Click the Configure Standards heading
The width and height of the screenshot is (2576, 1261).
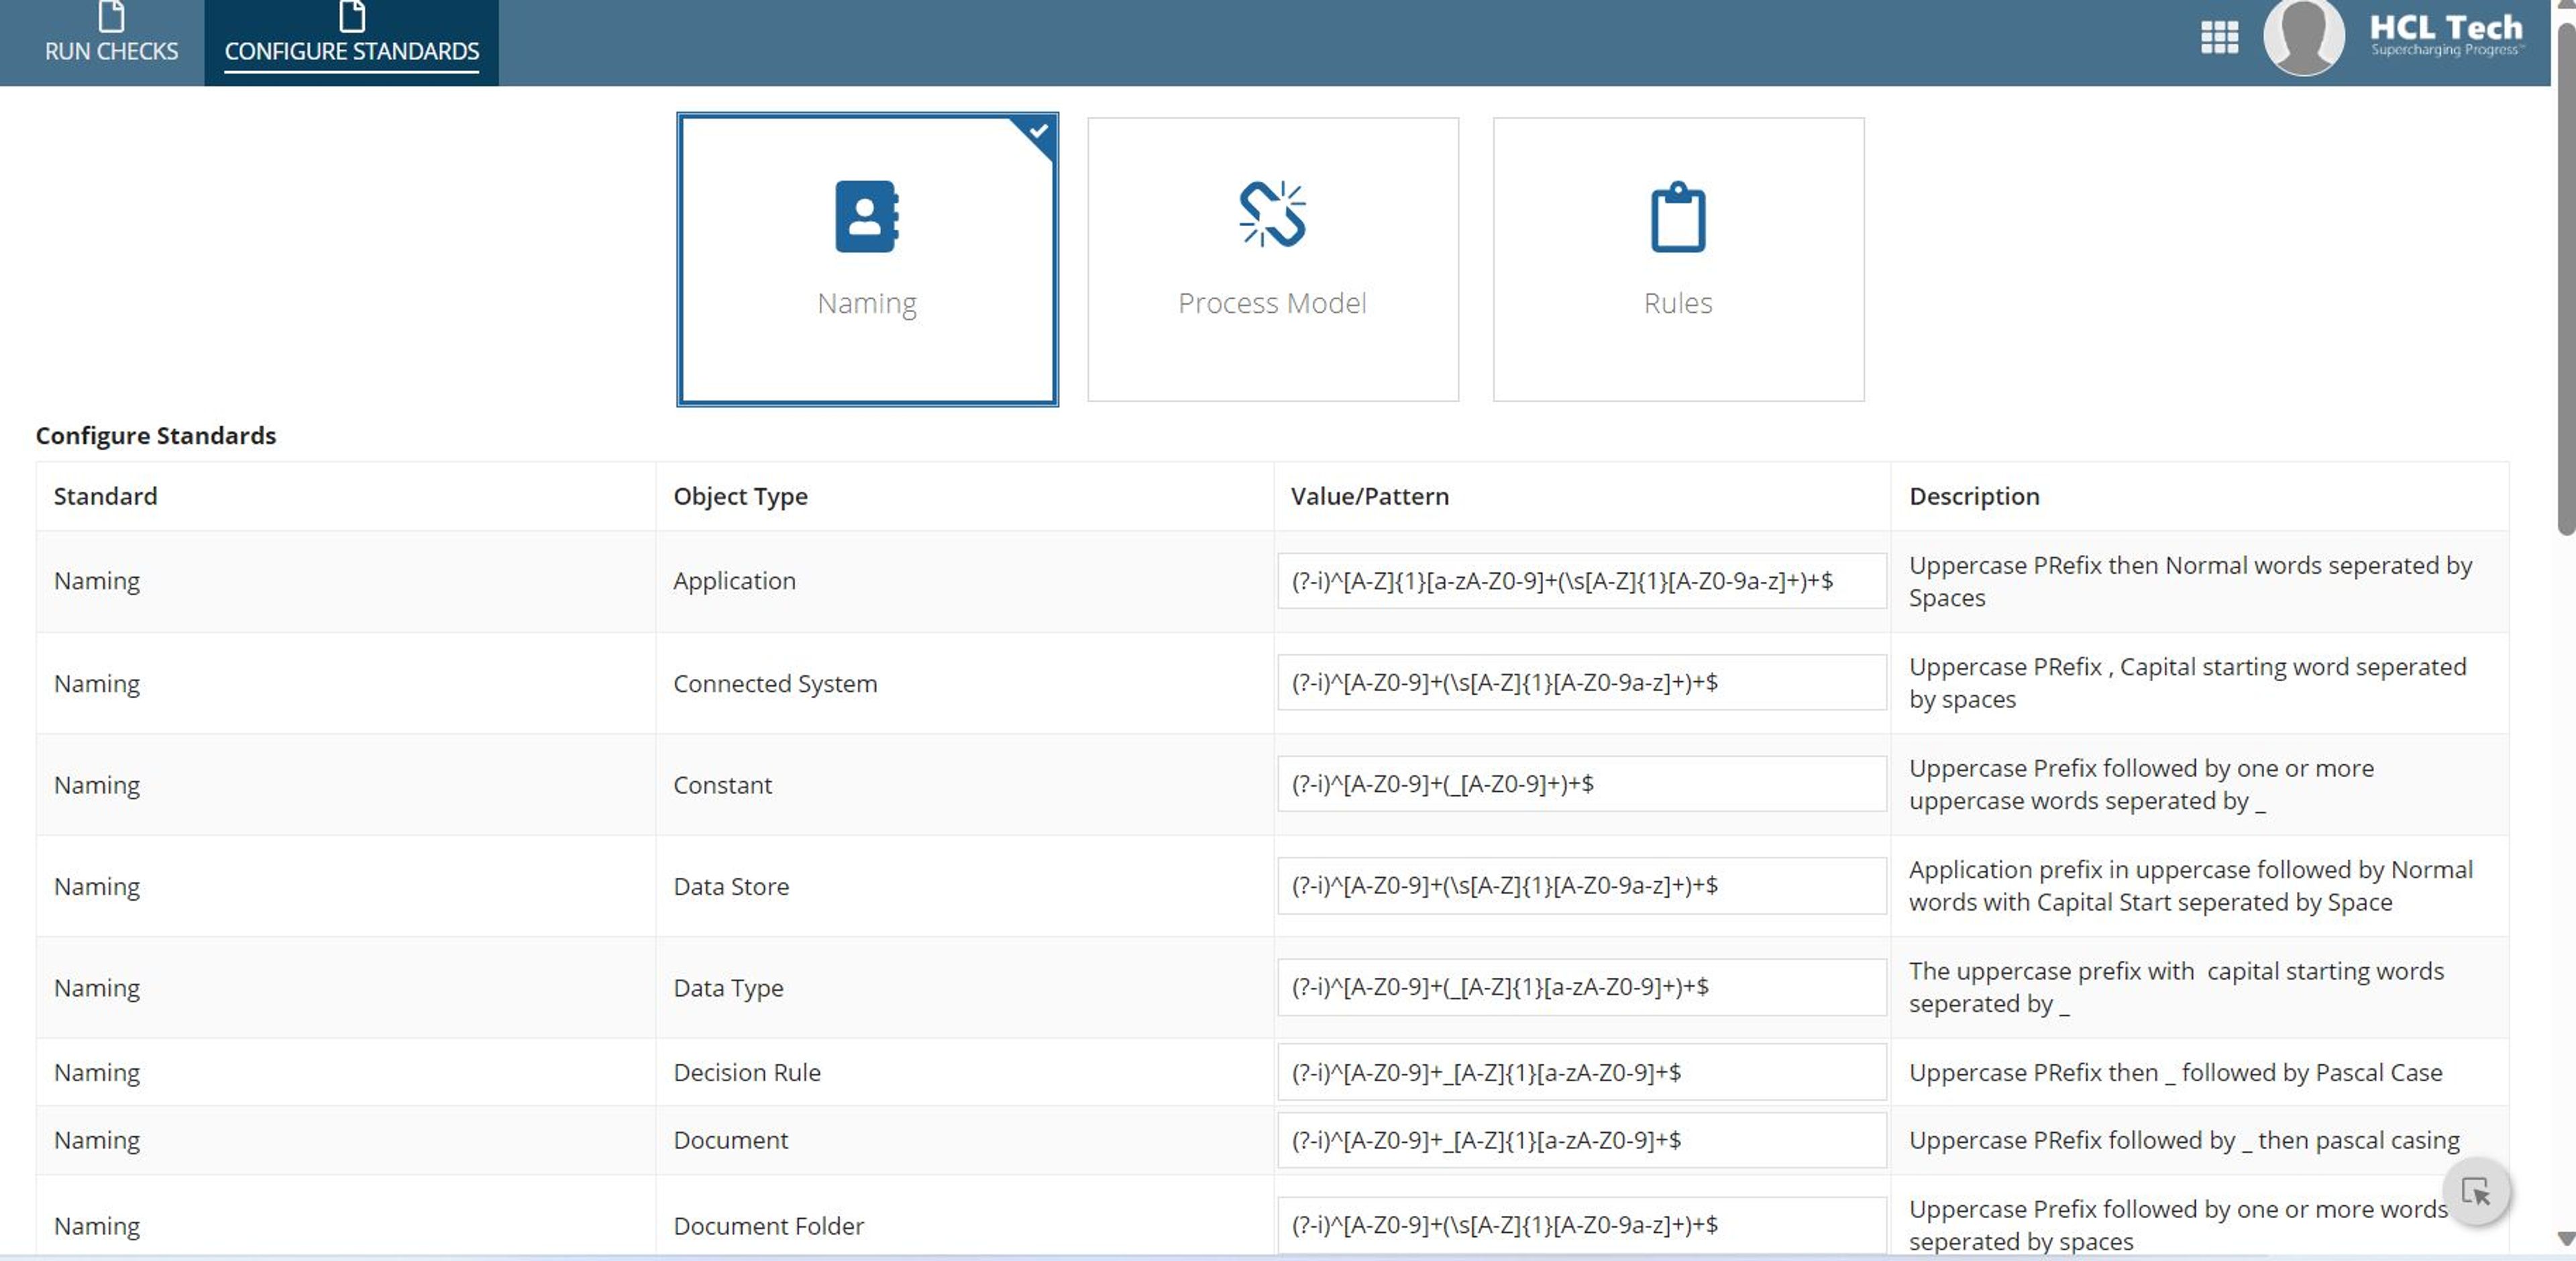click(x=156, y=436)
